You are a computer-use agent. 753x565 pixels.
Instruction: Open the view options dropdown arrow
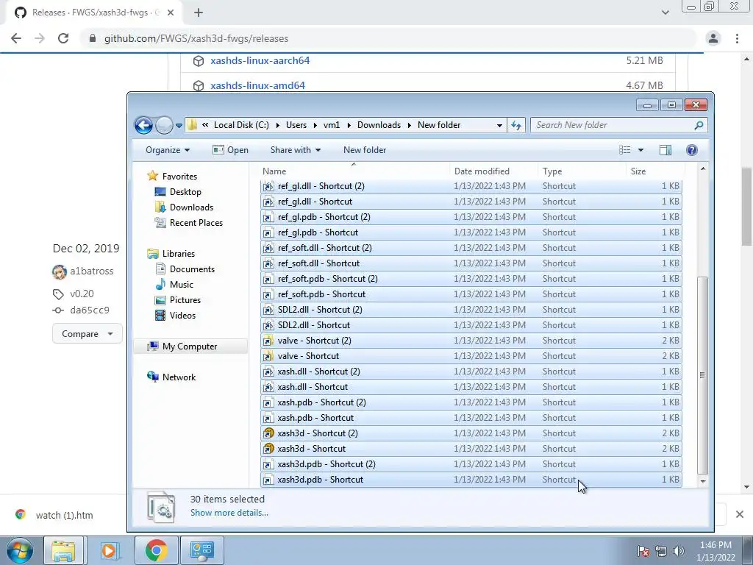click(x=640, y=150)
